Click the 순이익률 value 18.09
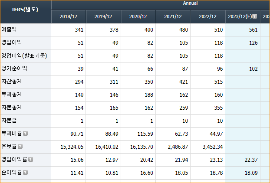This screenshot has height=183, width=270. click(251, 173)
